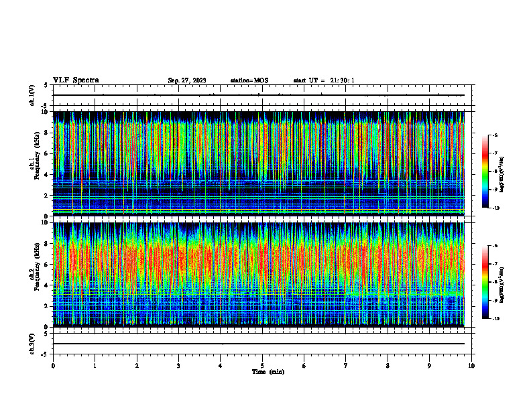
Task: Click the time axis tick label "5"
Action: pos(262,366)
